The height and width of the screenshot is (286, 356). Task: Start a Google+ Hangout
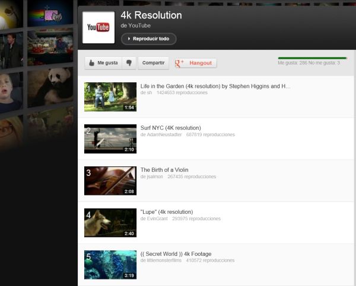(x=195, y=63)
